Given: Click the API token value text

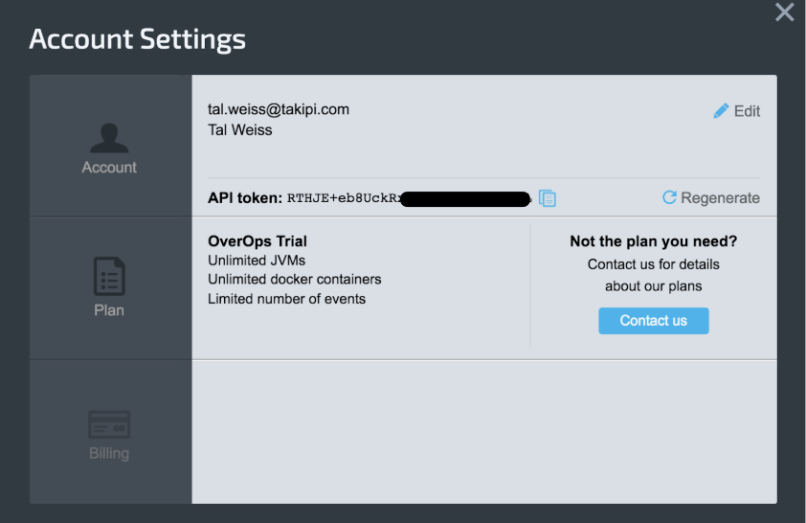Looking at the screenshot, I should click(x=409, y=198).
